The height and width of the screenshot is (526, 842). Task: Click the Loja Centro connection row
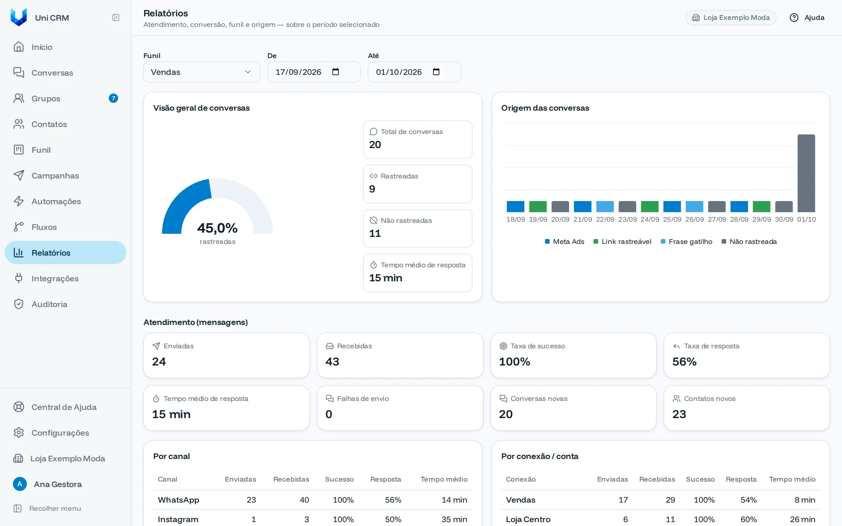[x=661, y=519]
